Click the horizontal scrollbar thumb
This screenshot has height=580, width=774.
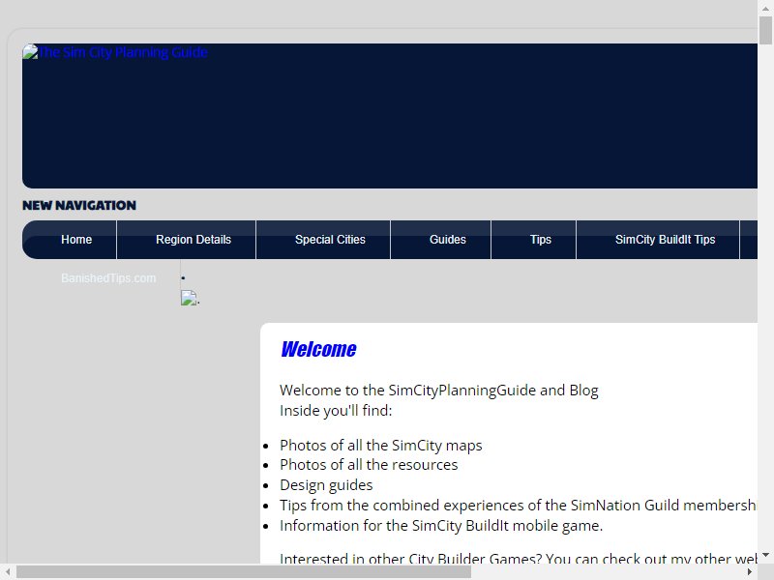[x=244, y=572]
